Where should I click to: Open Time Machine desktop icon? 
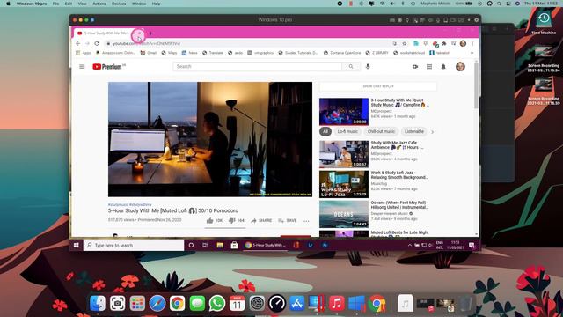(544, 22)
